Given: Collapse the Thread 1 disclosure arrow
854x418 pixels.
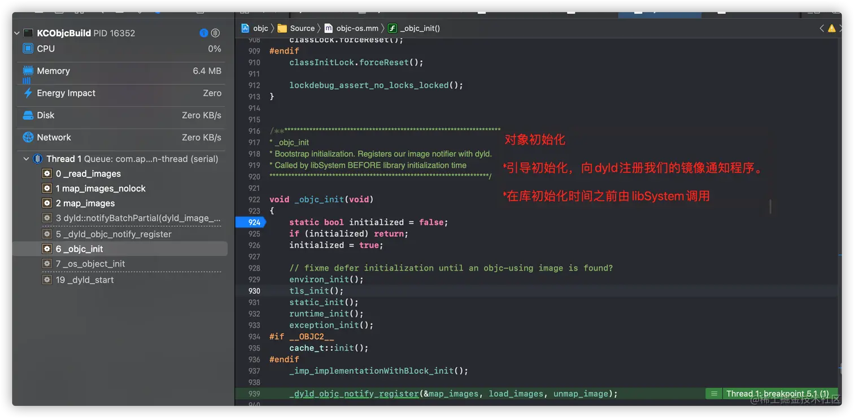Looking at the screenshot, I should [26, 159].
